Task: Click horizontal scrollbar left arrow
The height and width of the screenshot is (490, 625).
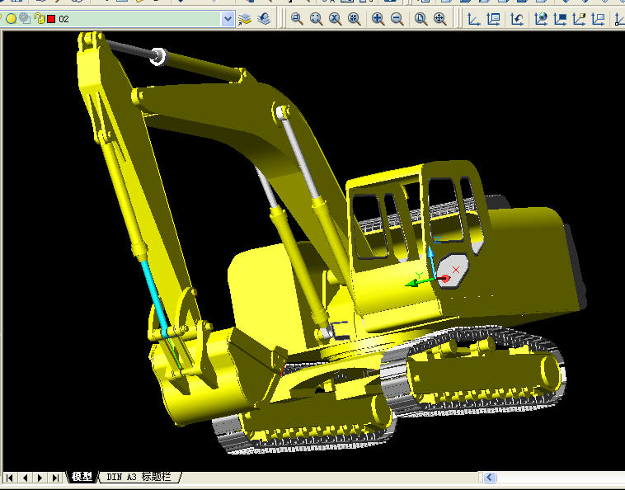Action: coord(490,478)
